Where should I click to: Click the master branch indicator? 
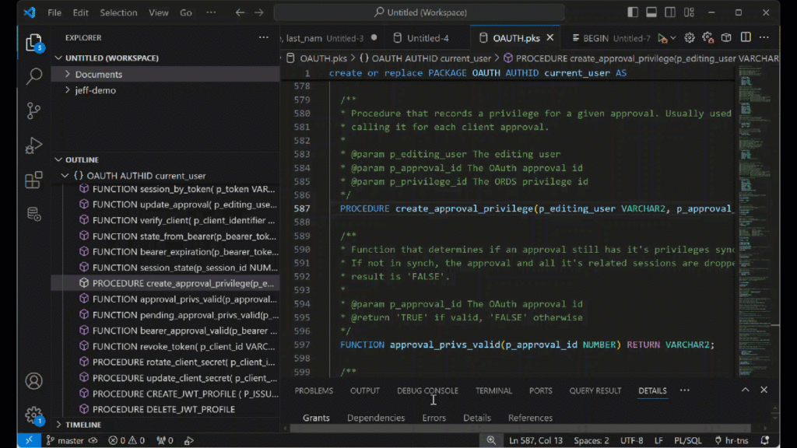(66, 439)
